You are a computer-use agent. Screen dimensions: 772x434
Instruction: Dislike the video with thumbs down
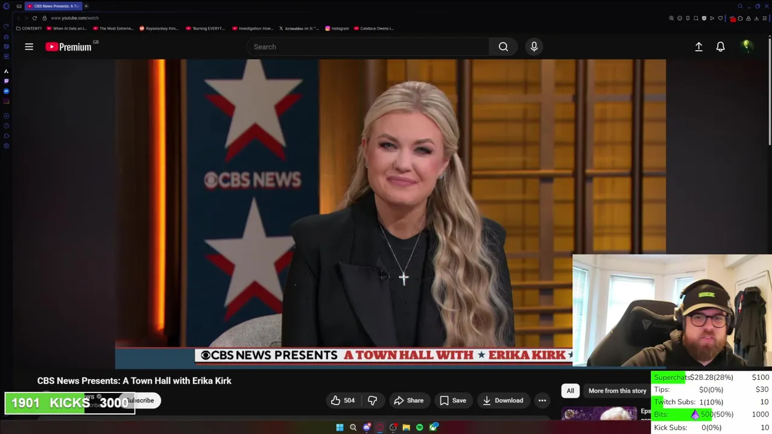click(x=372, y=400)
